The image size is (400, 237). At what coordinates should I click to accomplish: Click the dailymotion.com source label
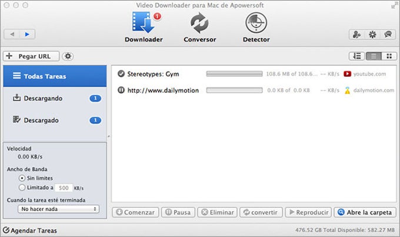click(374, 90)
